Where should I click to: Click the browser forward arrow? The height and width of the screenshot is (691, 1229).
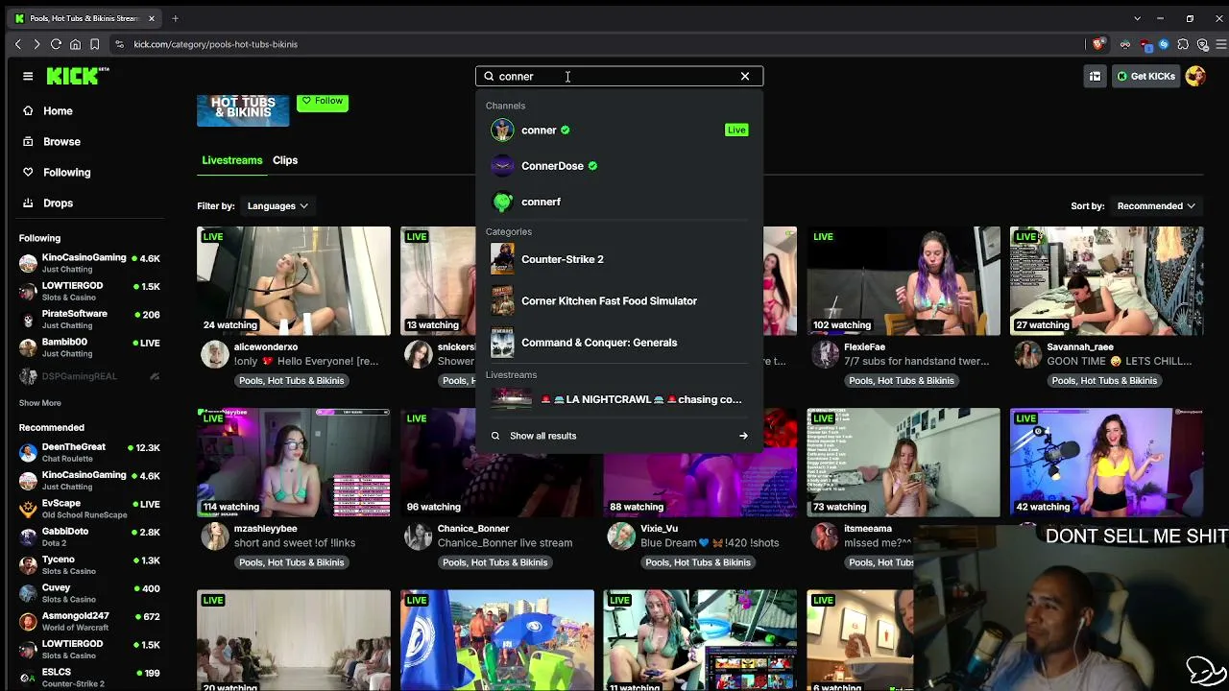click(x=36, y=44)
